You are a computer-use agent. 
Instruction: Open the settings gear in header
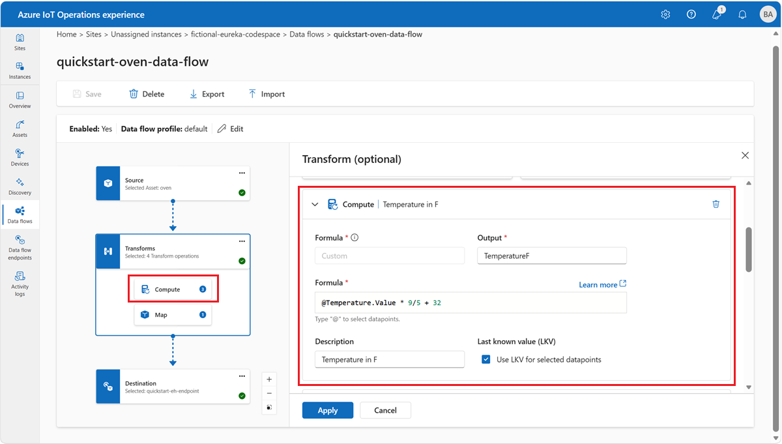coord(665,14)
